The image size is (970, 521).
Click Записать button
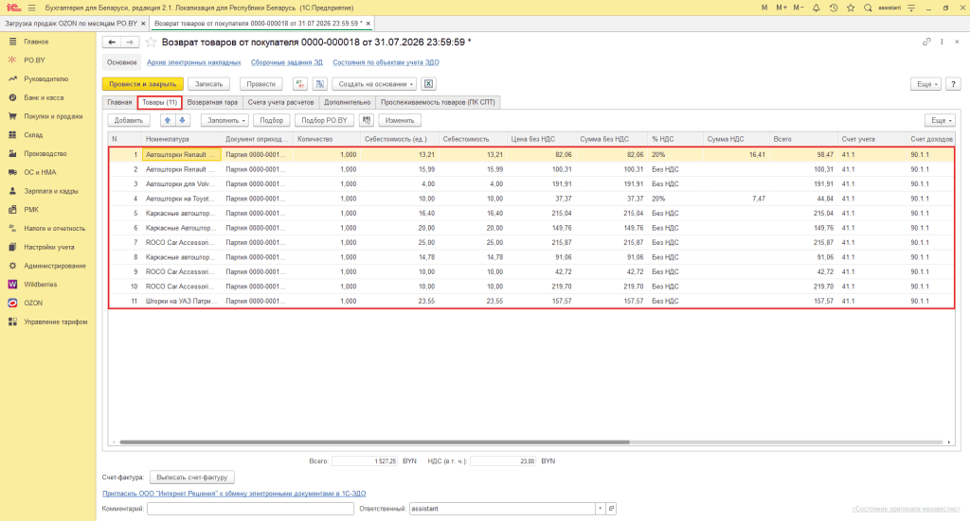click(x=209, y=84)
